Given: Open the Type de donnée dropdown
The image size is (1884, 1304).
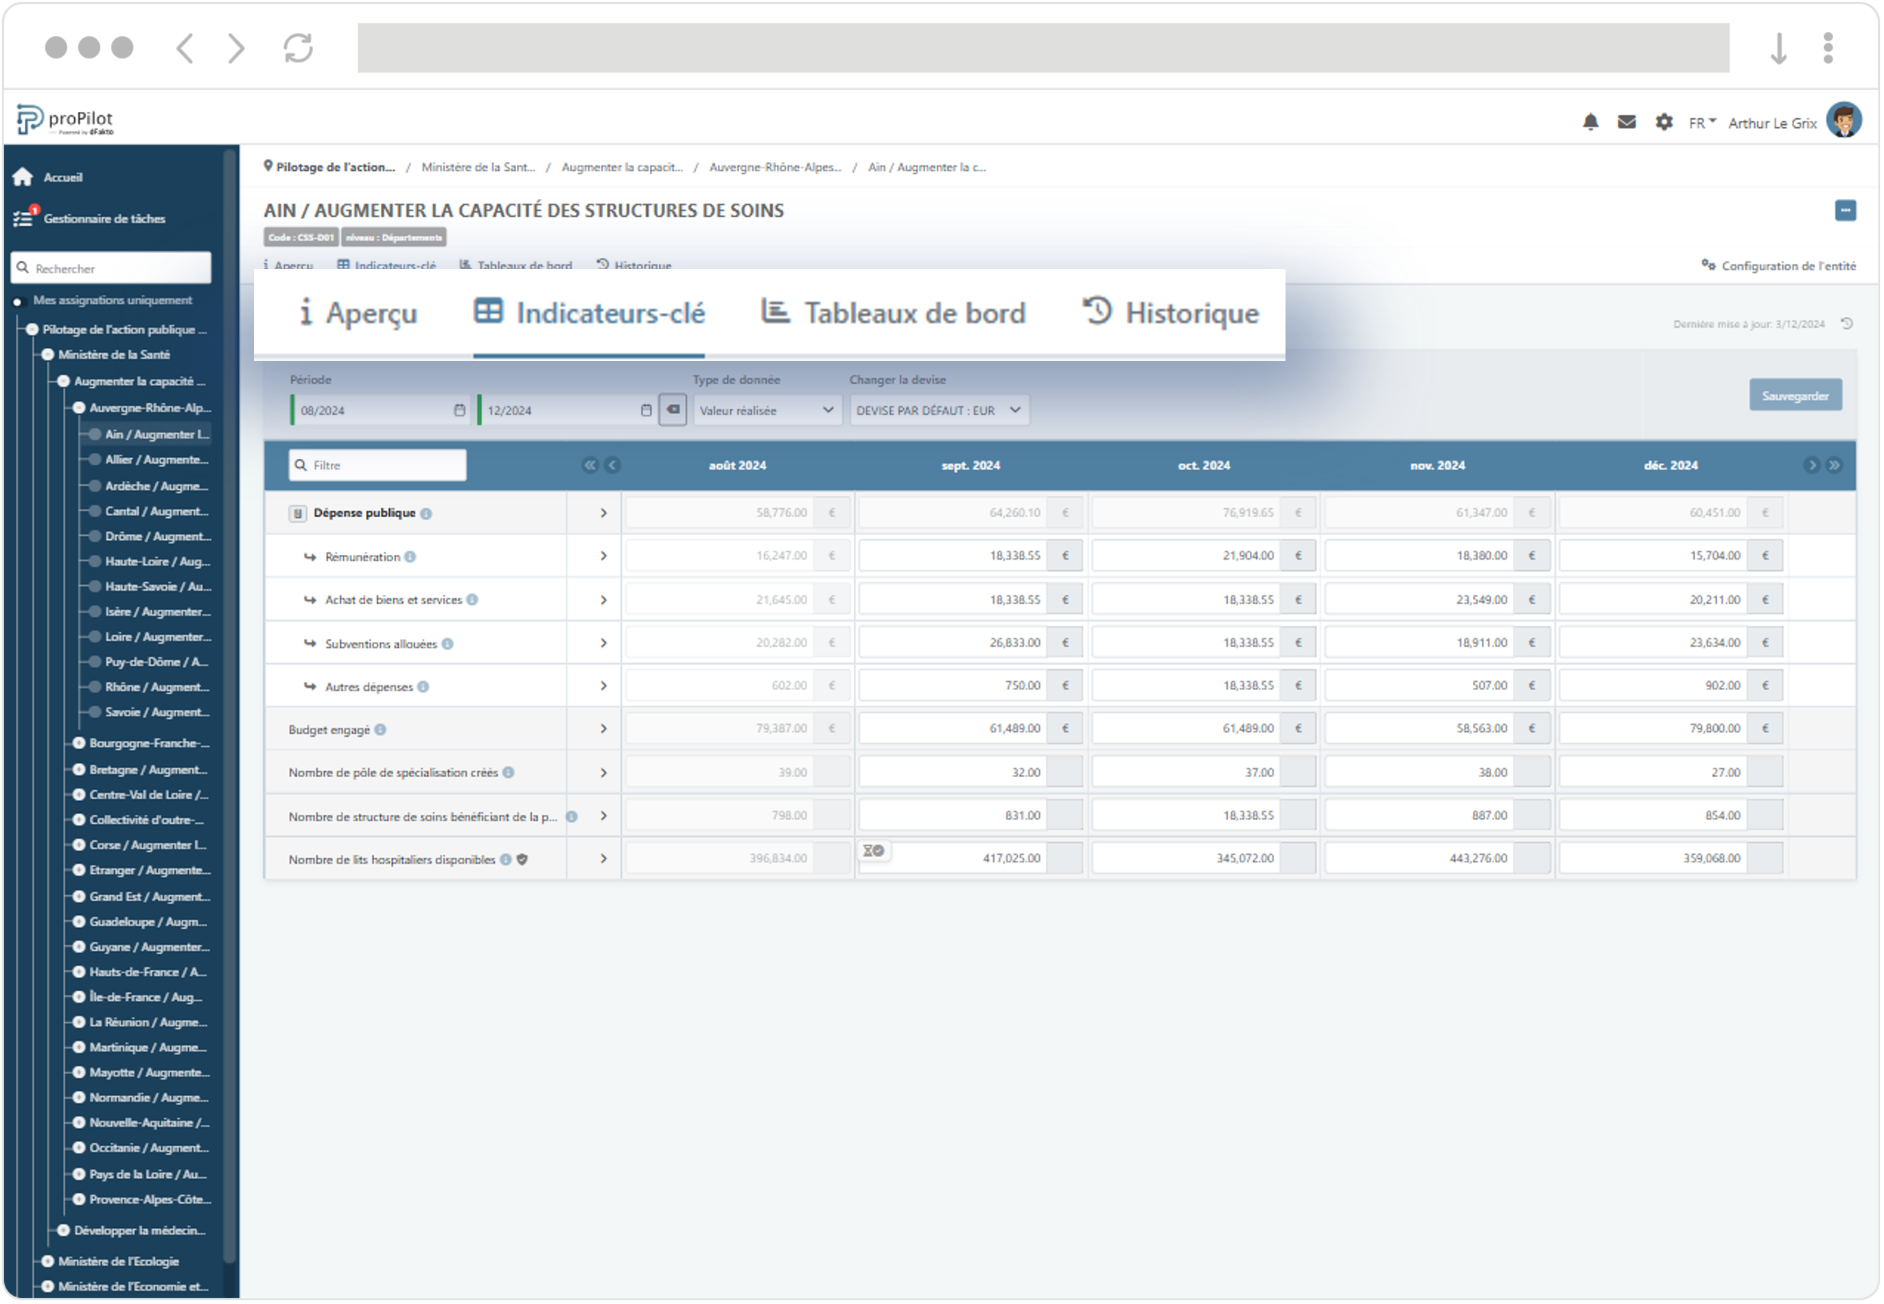Looking at the screenshot, I should point(767,410).
